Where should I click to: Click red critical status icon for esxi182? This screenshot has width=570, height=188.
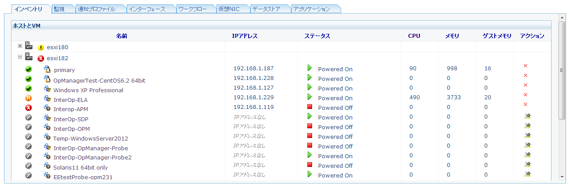pos(41,58)
